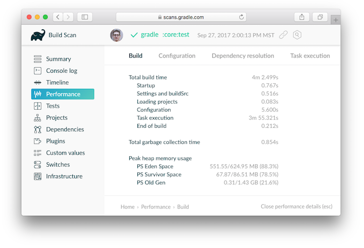This screenshot has width=364, height=248.
Task: Open the Infrastructure icon
Action: coord(37,176)
